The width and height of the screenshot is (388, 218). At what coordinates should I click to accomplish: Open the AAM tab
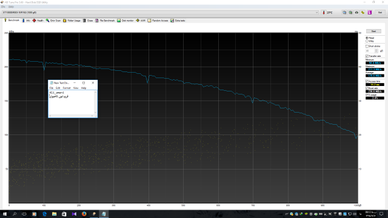tap(141, 21)
